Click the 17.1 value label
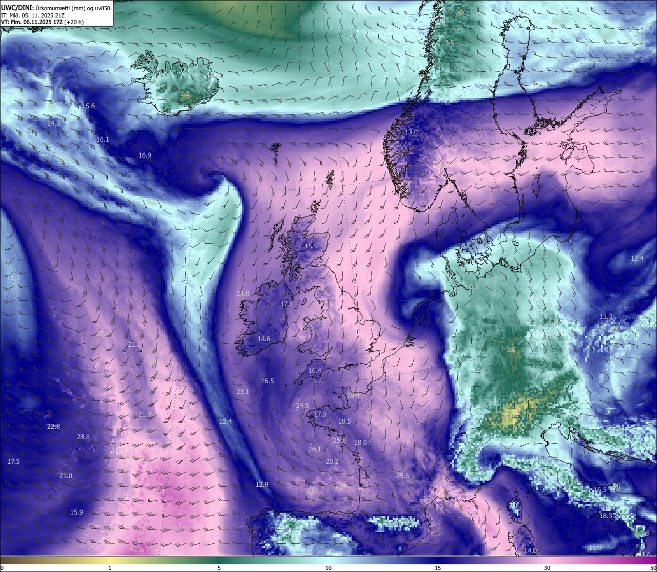 (286, 304)
